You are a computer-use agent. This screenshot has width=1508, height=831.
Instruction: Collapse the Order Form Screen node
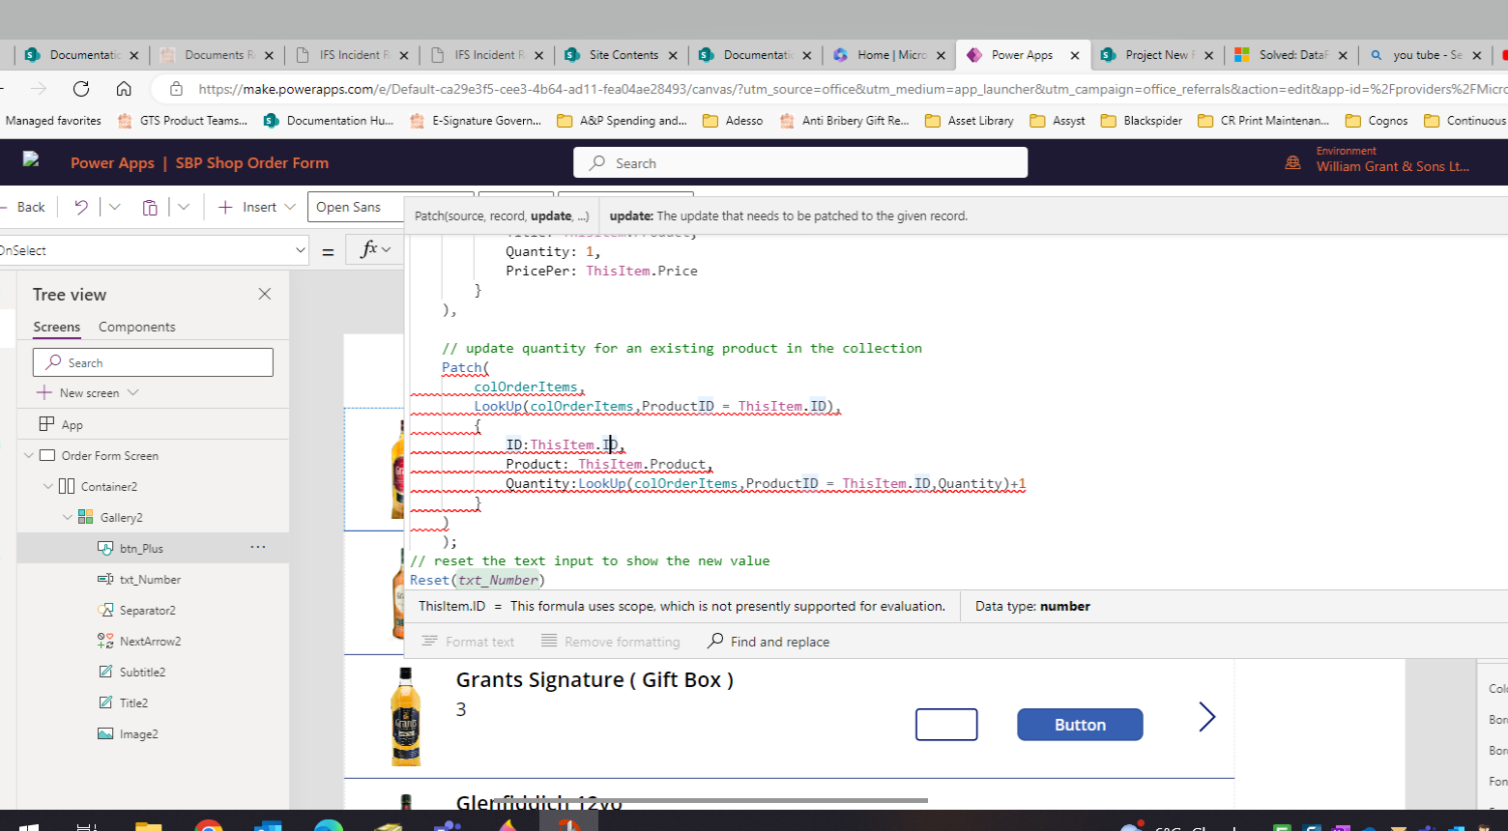[29, 455]
